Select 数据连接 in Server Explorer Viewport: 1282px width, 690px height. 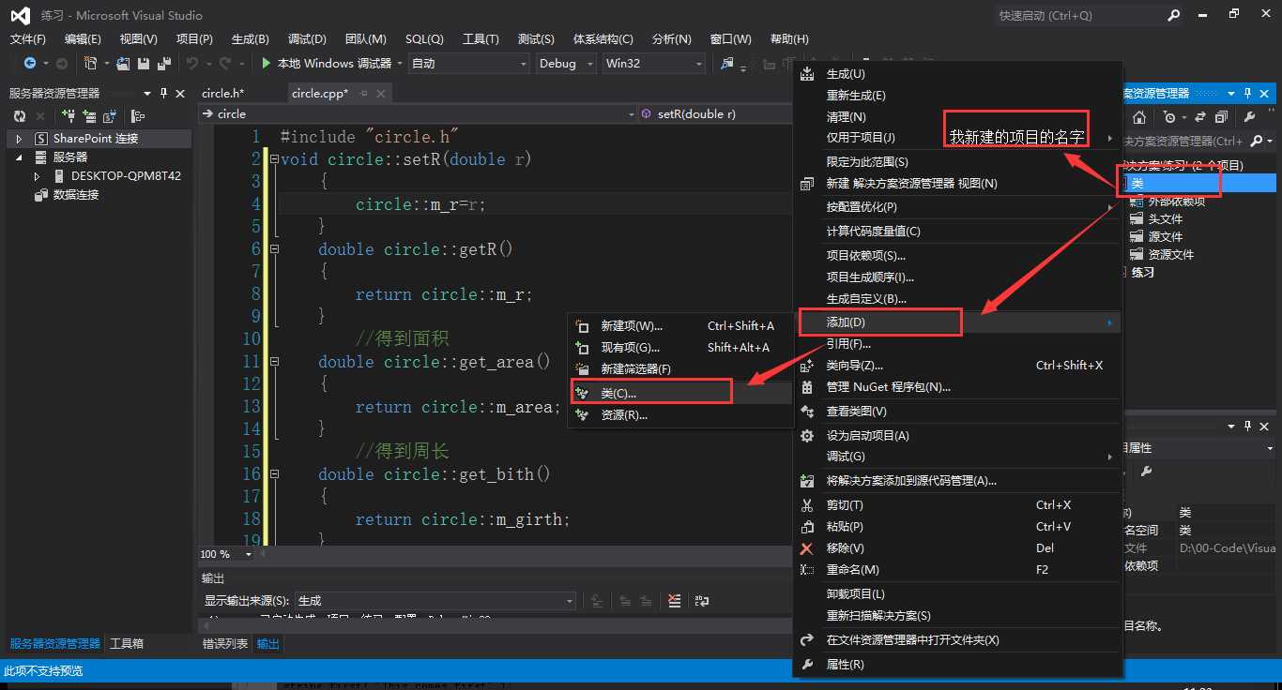(75, 195)
